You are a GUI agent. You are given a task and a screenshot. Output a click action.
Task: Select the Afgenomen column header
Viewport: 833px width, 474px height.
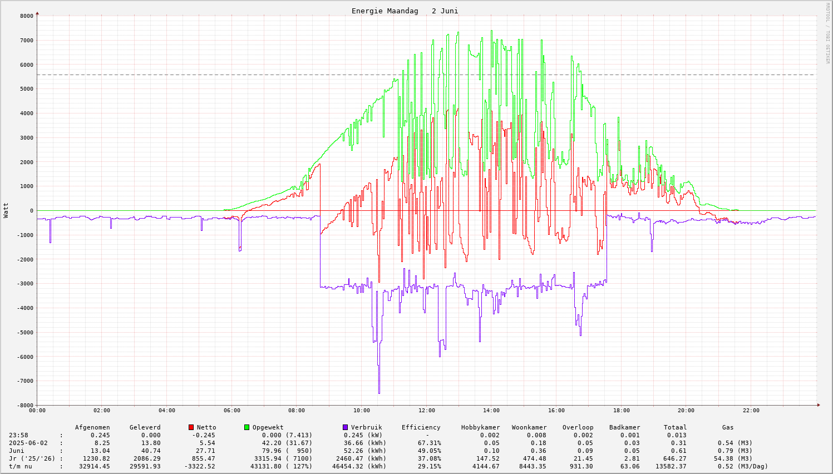click(92, 427)
